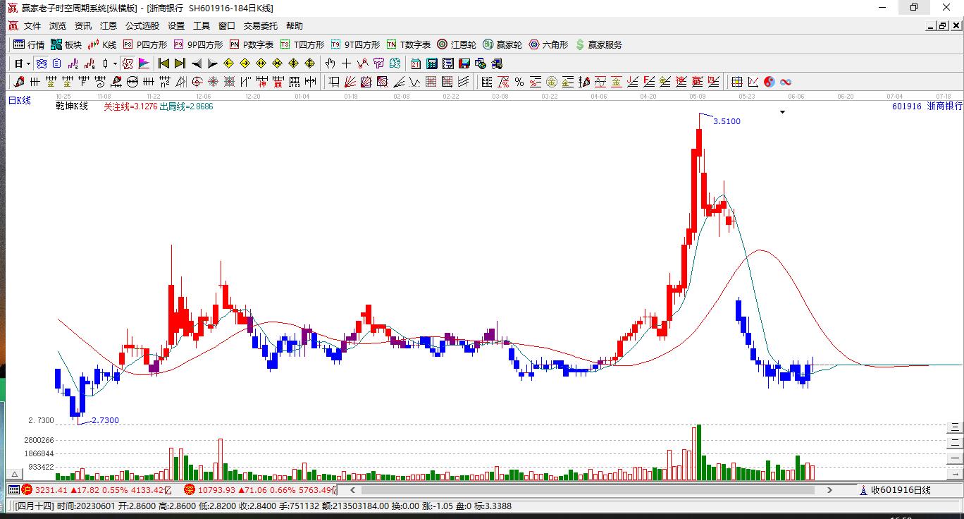The height and width of the screenshot is (519, 964).
Task: Select the K线 candlestick icon in toolbar
Action: tap(92, 44)
